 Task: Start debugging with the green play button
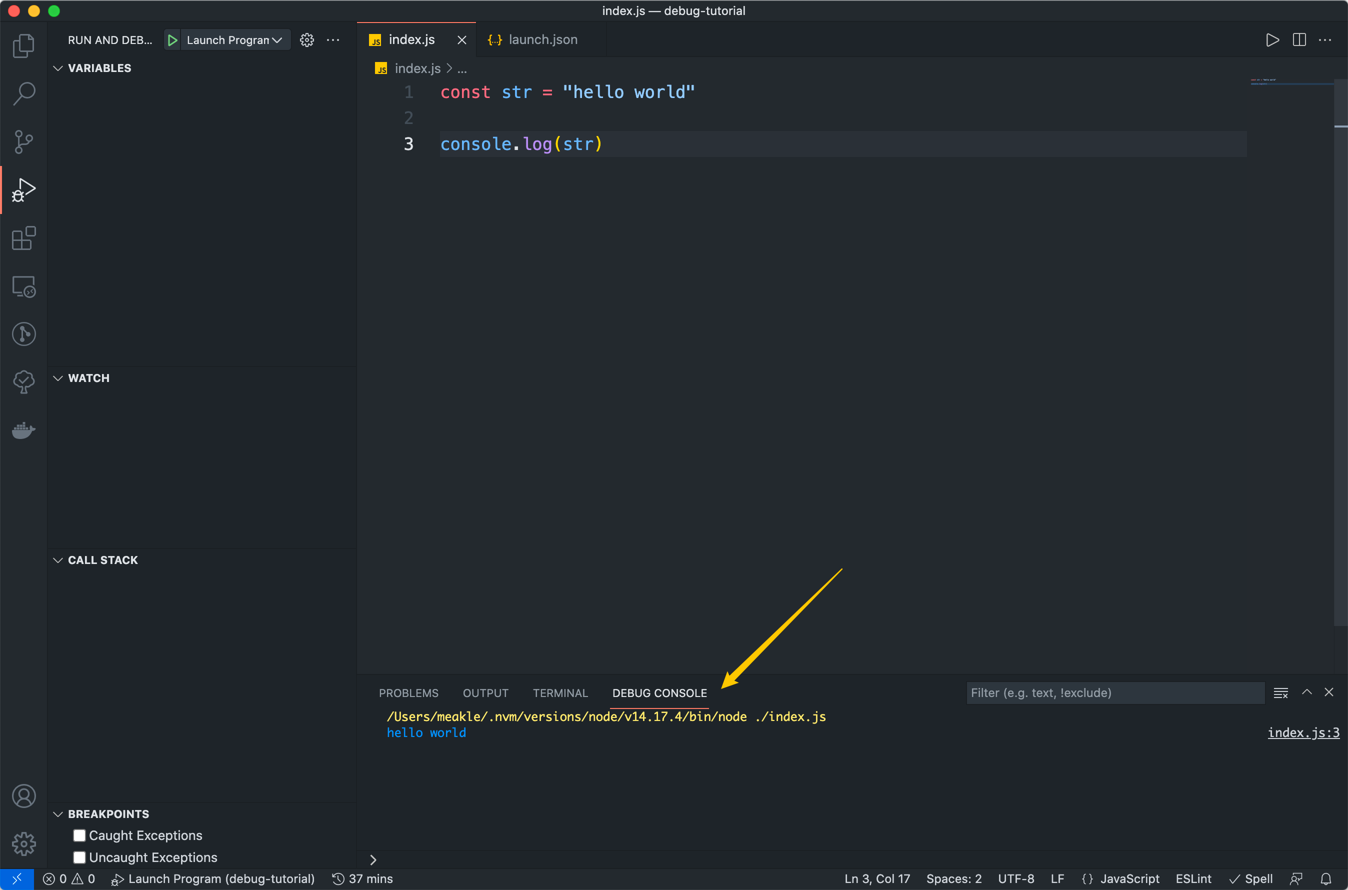click(172, 40)
